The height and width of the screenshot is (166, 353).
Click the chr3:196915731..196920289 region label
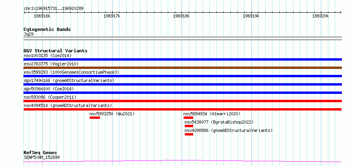point(54,8)
